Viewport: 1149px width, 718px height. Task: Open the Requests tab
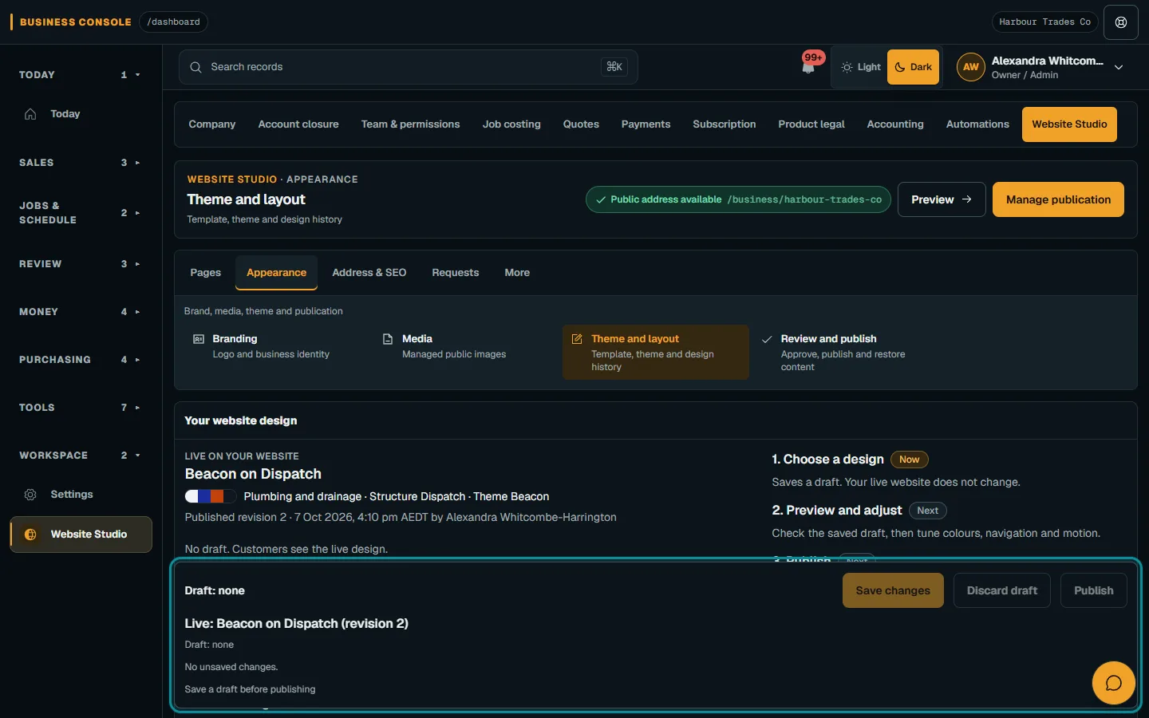(x=455, y=273)
